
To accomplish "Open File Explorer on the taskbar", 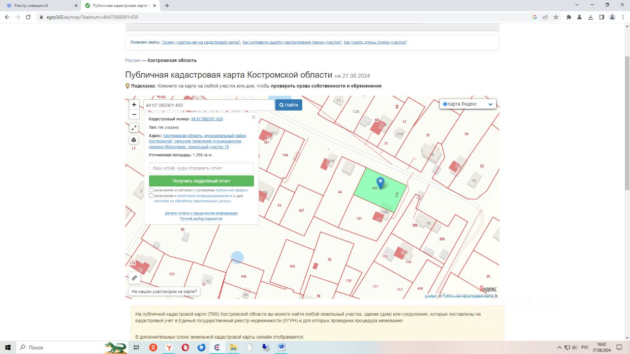I will point(233,347).
